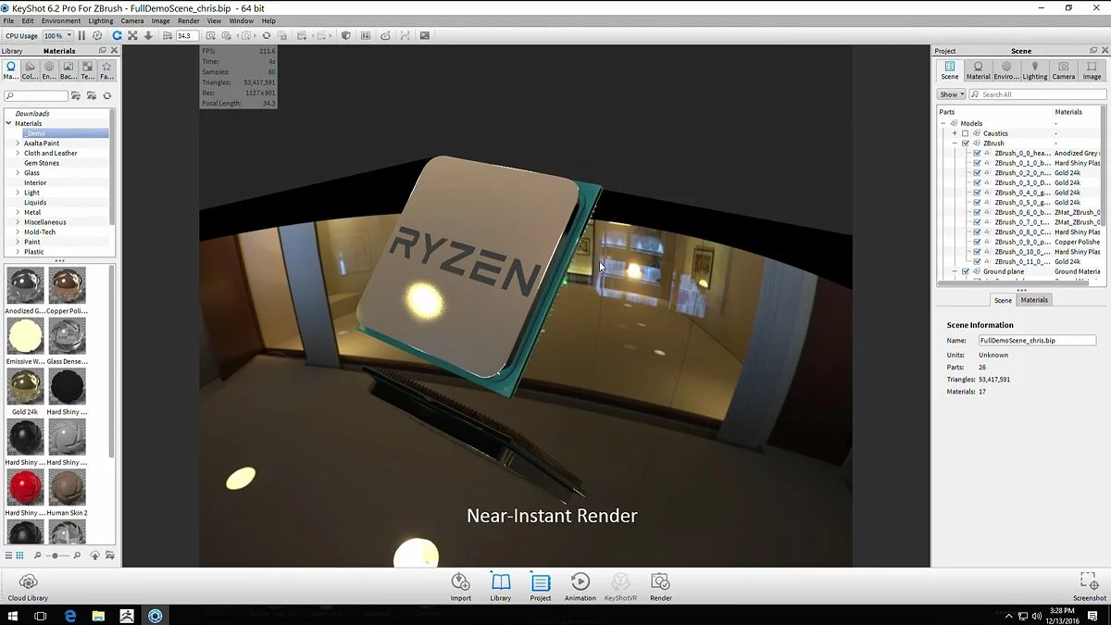Pause the real-time render

click(x=81, y=35)
